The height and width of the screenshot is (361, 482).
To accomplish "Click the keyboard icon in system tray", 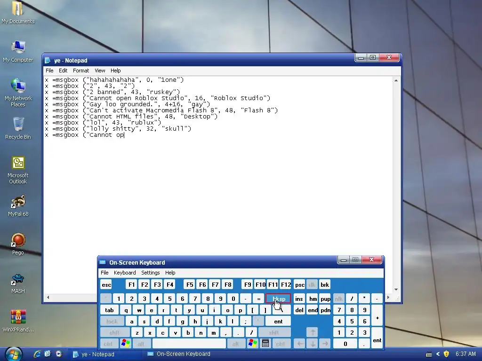I will (x=429, y=354).
